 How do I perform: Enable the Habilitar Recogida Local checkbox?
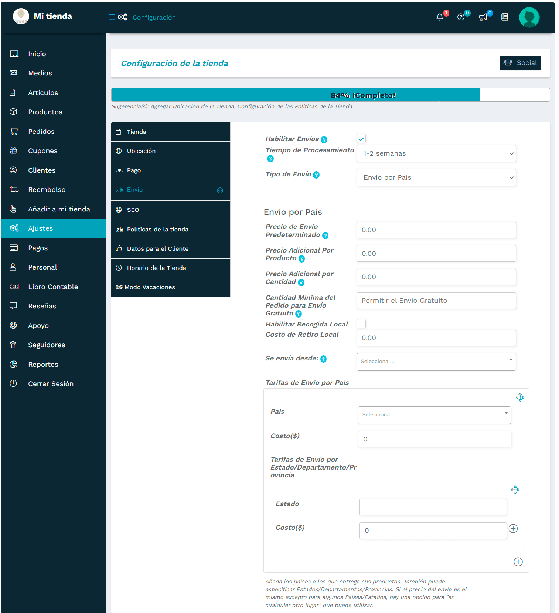pyautogui.click(x=361, y=324)
